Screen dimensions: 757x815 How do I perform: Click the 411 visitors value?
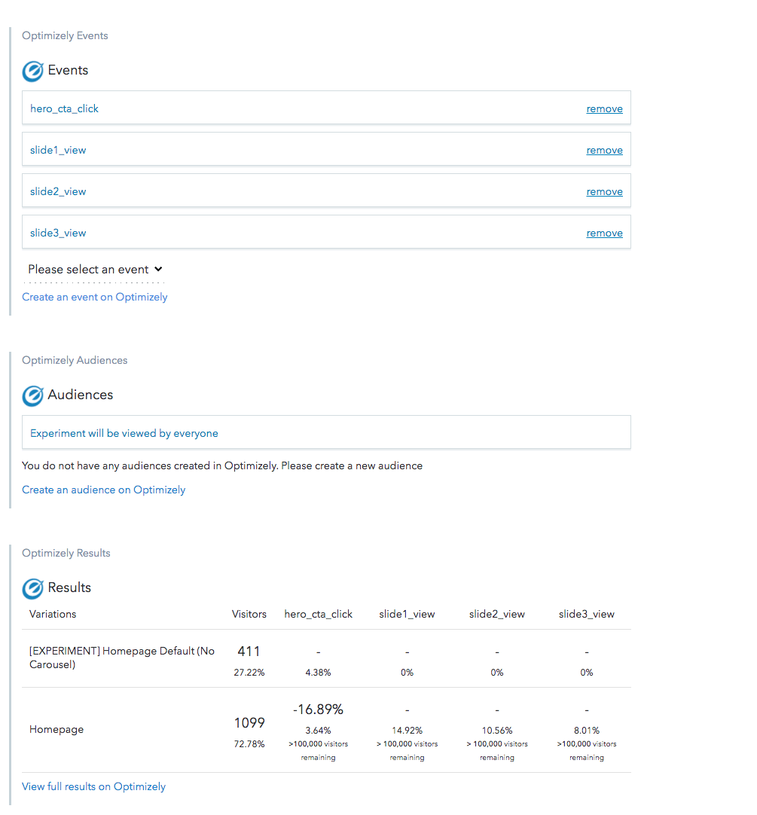pyautogui.click(x=249, y=652)
